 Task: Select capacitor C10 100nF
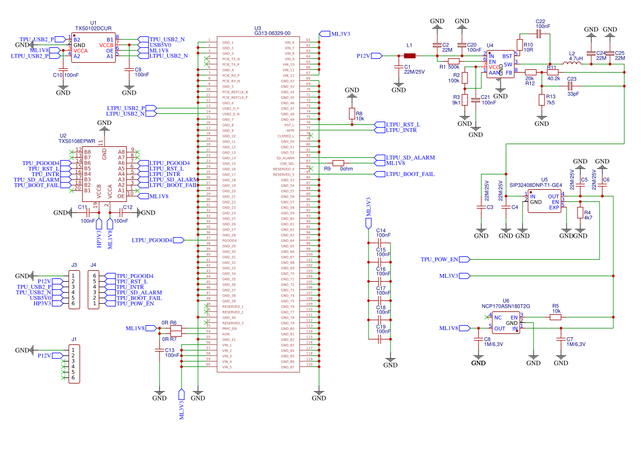63,69
